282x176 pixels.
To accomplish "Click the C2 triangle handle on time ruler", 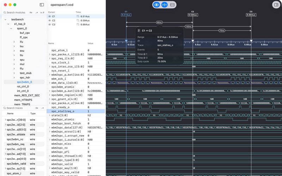I will pos(193,41).
